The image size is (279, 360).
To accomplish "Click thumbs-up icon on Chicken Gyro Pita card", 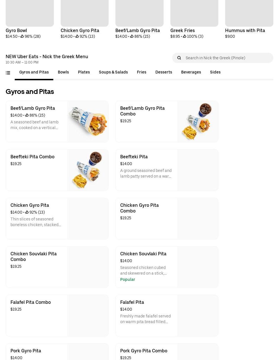I will [27, 212].
